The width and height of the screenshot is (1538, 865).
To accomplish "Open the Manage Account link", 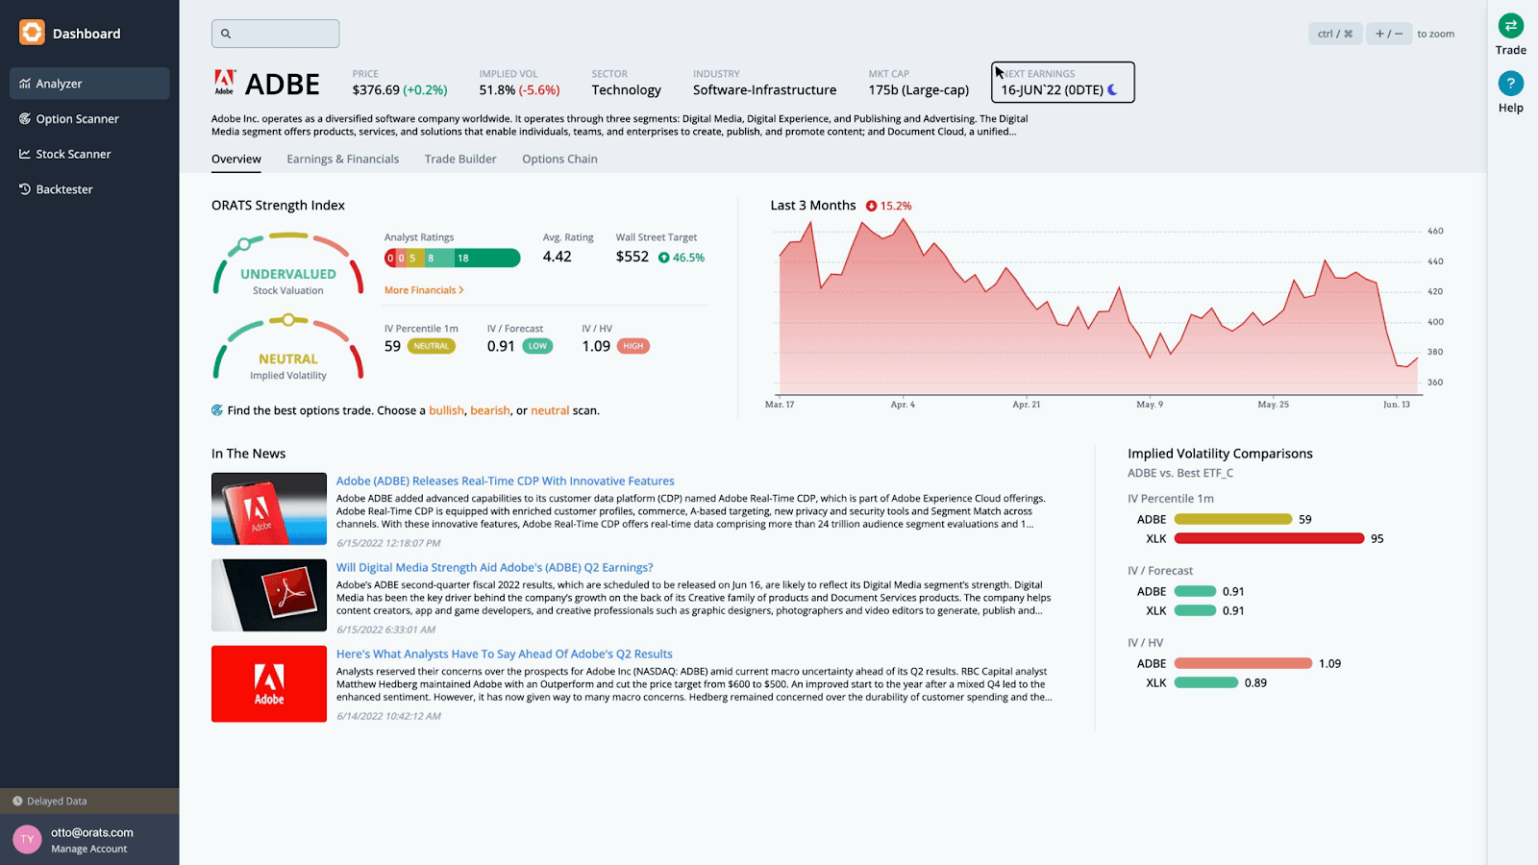I will [x=88, y=850].
